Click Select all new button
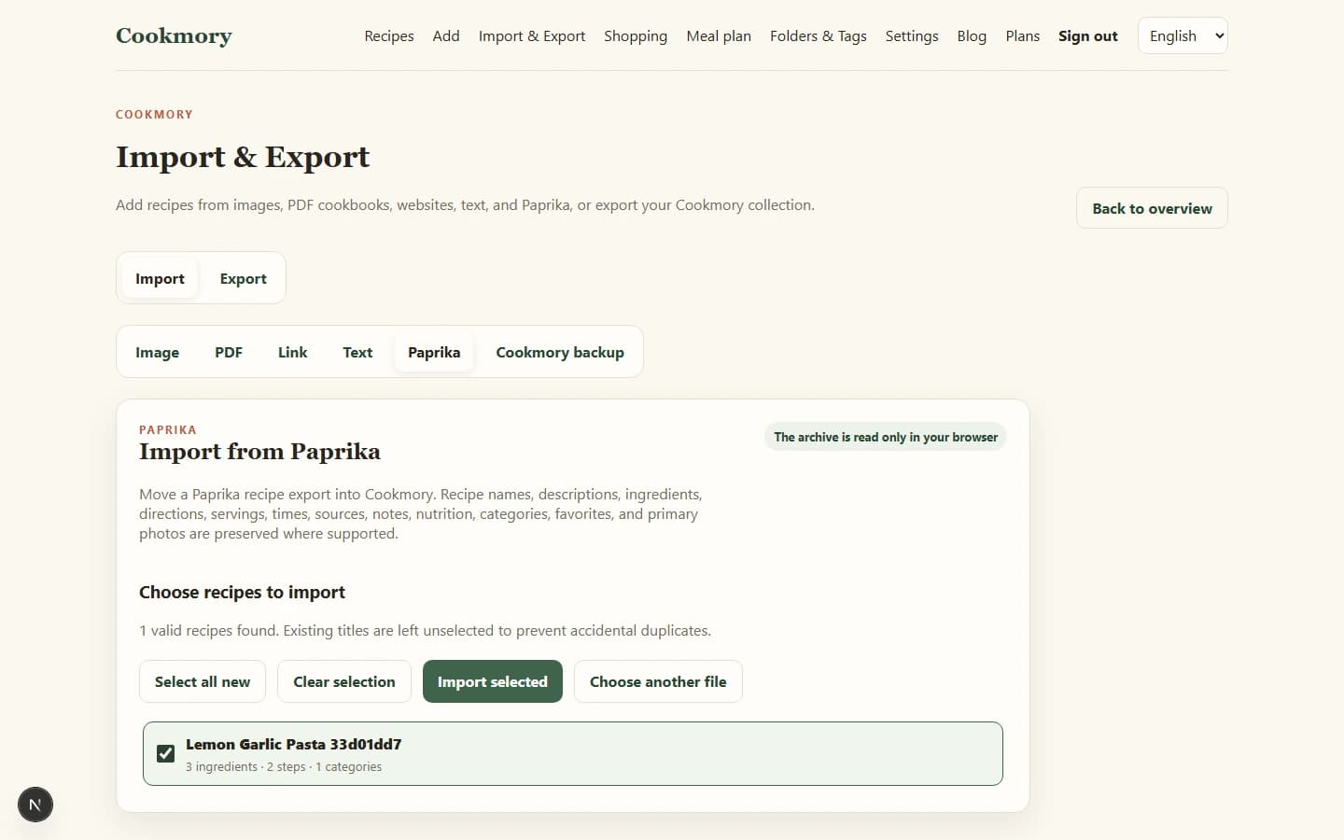 (x=203, y=681)
